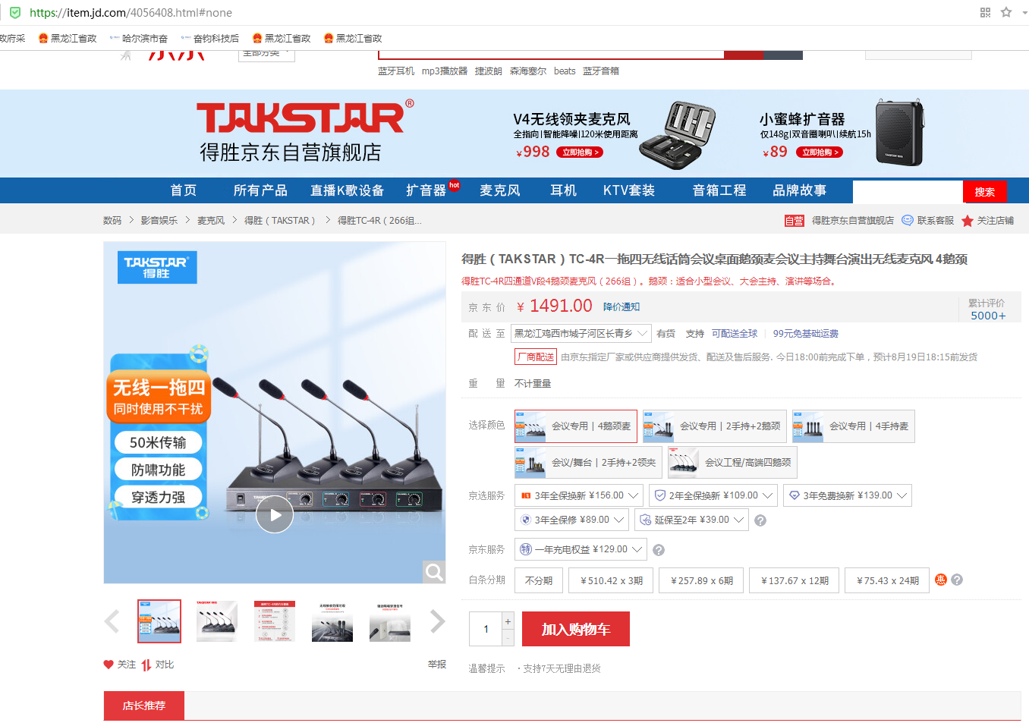Open 麦克风 store menu
This screenshot has width=1029, height=726.
[x=500, y=190]
